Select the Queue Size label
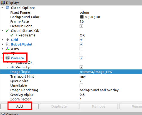This screenshot has height=115, width=142. pyautogui.click(x=19, y=81)
